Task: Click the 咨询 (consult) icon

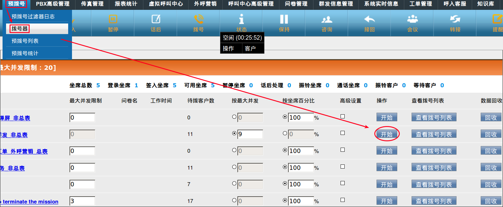Action: pos(327,19)
